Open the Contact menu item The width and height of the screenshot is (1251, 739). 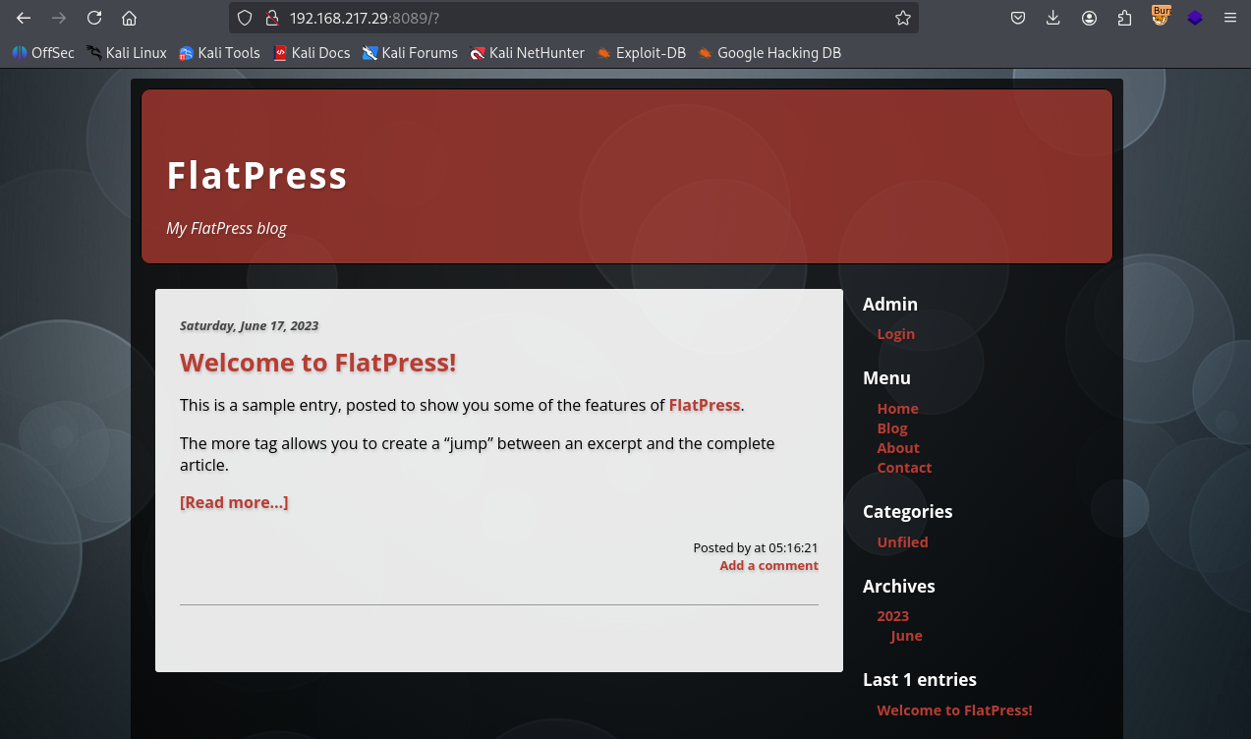pos(904,468)
